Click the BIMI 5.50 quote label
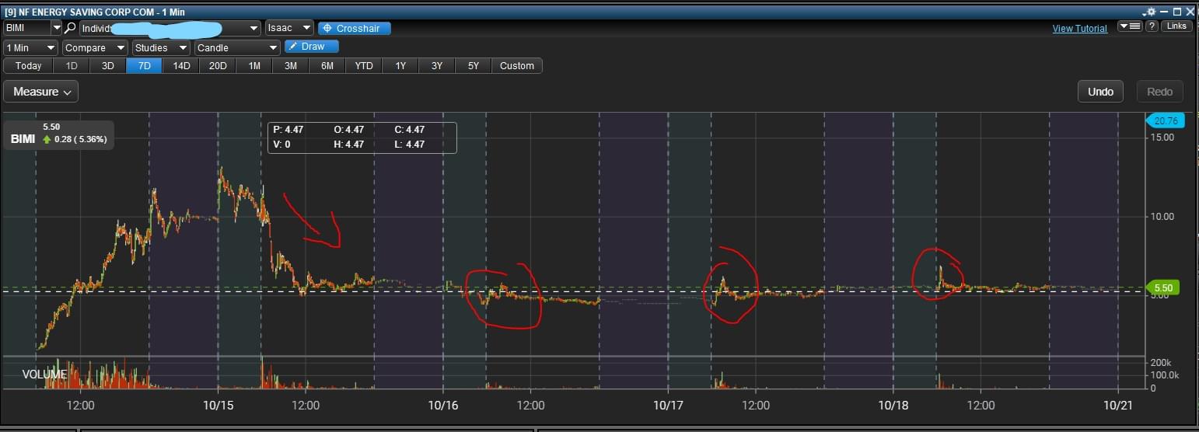The image size is (1199, 432). [58, 135]
